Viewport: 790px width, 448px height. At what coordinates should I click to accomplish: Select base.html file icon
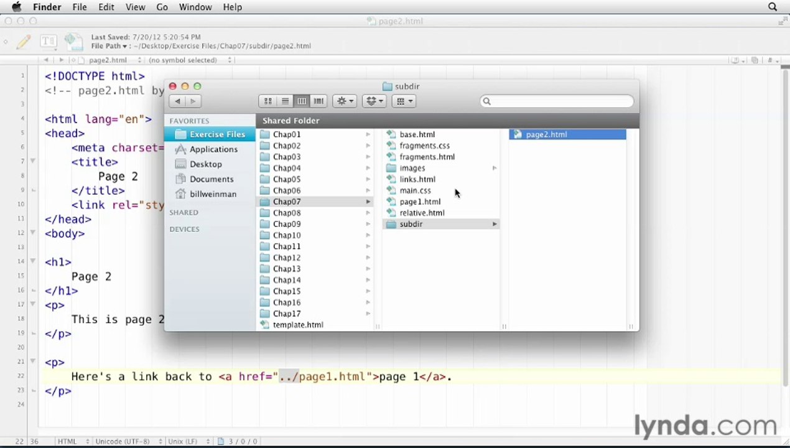click(x=391, y=134)
